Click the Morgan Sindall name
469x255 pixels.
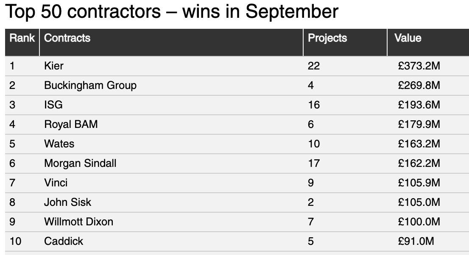coord(80,164)
